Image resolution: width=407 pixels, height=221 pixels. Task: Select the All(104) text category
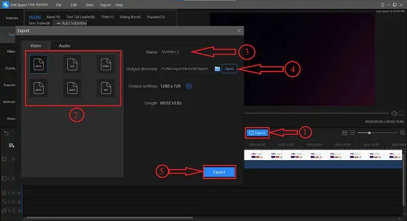pyautogui.click(x=35, y=17)
